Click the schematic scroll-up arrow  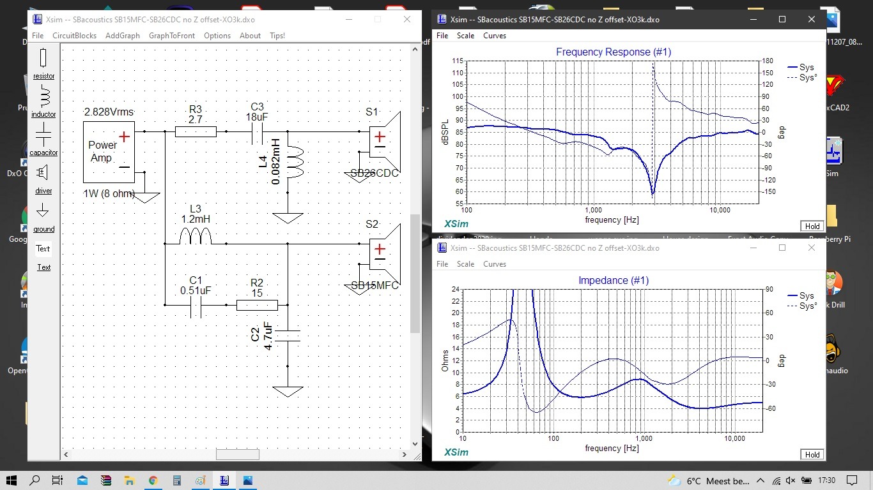pos(415,50)
